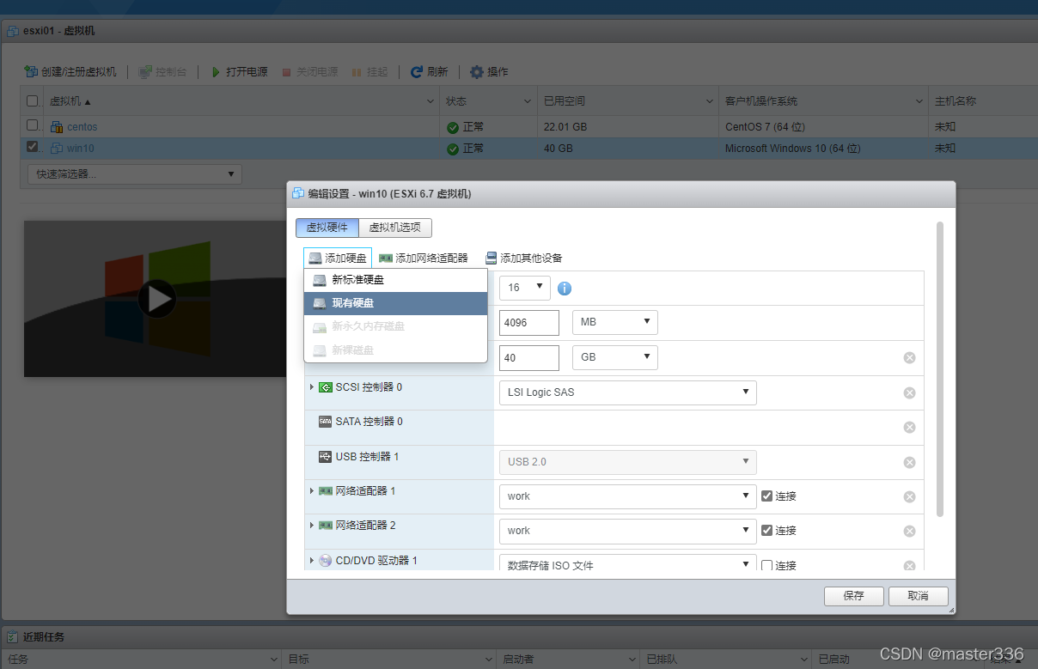Image resolution: width=1038 pixels, height=669 pixels.
Task: Click the 保存 button
Action: point(854,596)
